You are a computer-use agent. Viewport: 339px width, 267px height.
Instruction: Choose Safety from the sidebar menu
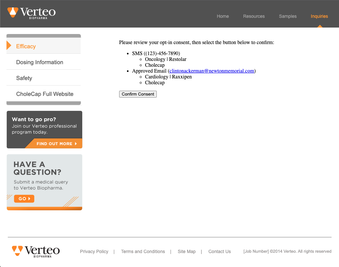click(x=24, y=78)
